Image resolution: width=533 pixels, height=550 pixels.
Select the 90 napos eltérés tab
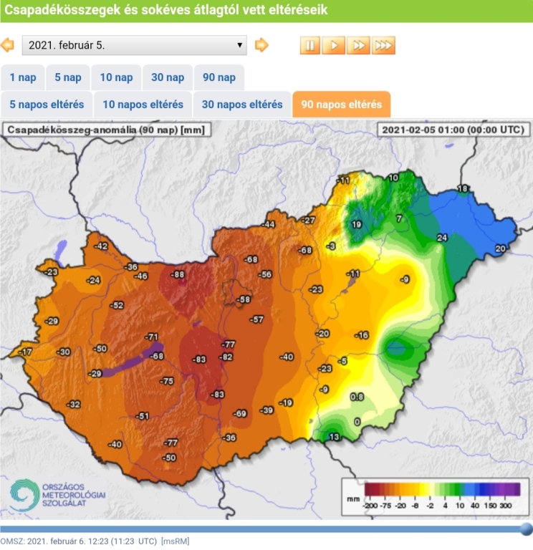click(341, 105)
